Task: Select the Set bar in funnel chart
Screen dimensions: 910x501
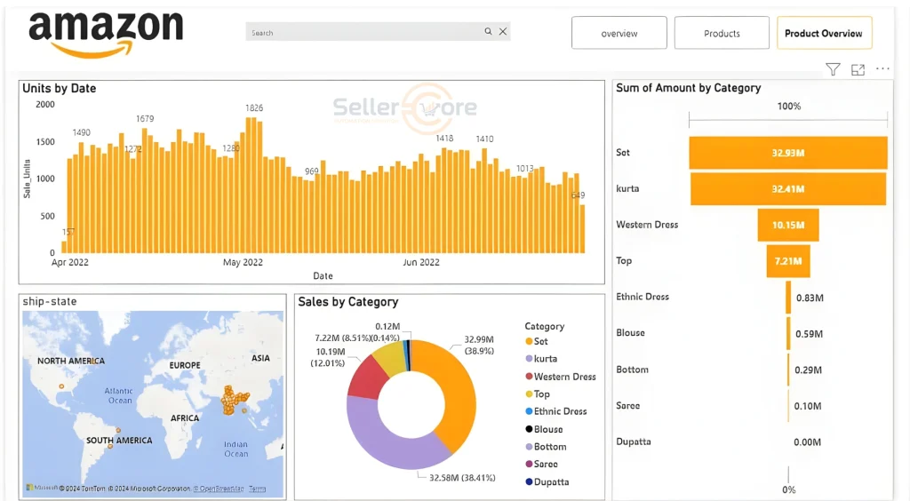Action: click(x=788, y=153)
